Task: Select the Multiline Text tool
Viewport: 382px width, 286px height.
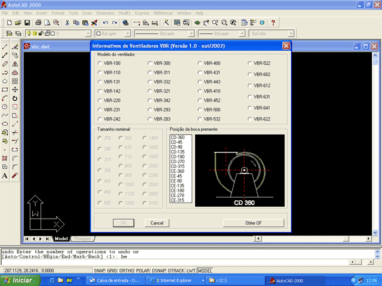Action: (5, 176)
